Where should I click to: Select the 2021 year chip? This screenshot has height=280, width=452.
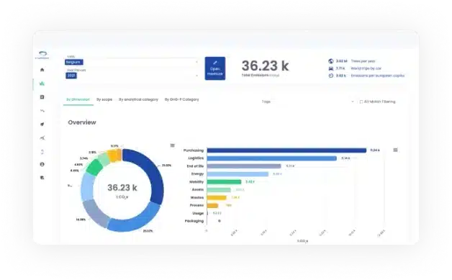click(x=71, y=76)
